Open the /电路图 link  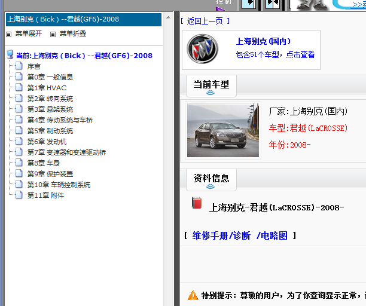tap(272, 235)
